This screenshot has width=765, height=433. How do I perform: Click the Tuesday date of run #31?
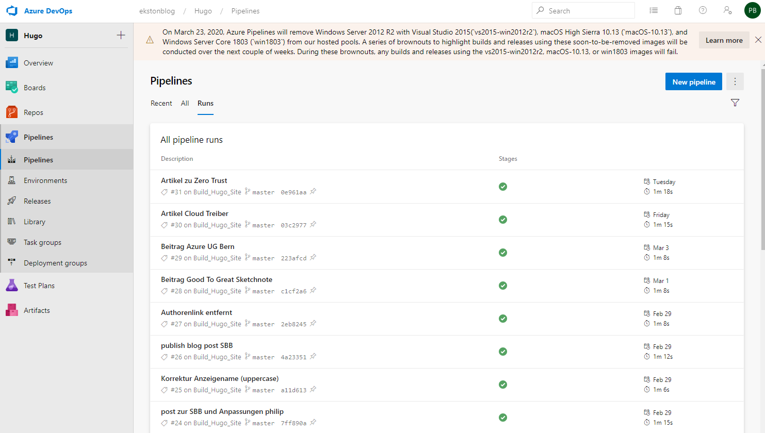point(664,182)
